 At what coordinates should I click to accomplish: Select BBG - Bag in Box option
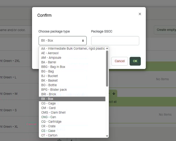[x=53, y=67]
